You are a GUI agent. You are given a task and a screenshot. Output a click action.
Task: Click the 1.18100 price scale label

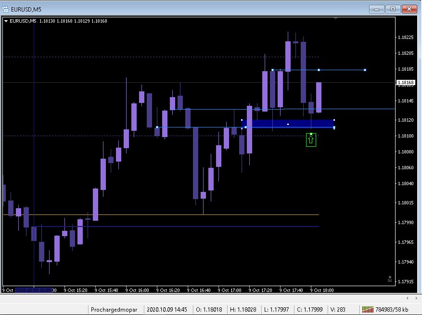click(406, 136)
